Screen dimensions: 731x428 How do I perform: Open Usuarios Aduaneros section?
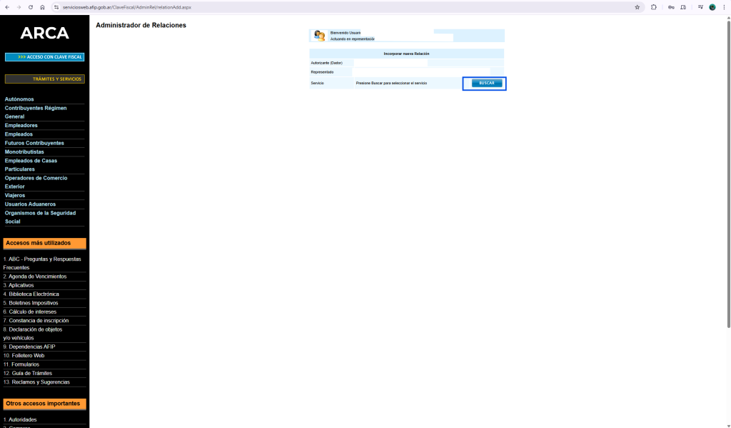point(30,204)
